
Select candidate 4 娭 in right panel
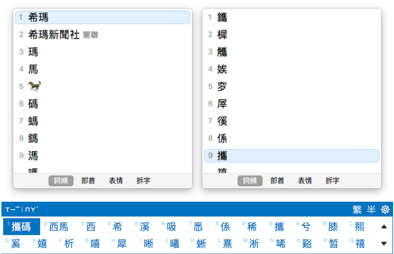pos(291,69)
